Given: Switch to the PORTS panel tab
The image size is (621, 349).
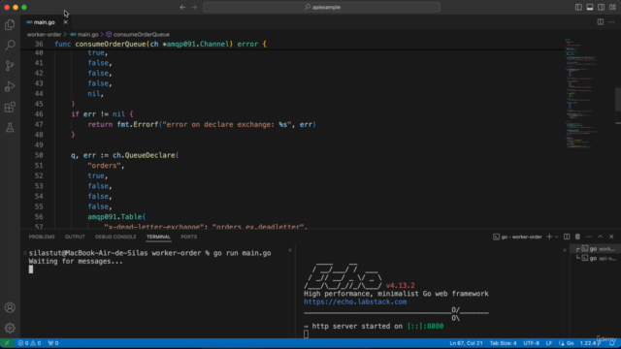Looking at the screenshot, I should point(188,237).
